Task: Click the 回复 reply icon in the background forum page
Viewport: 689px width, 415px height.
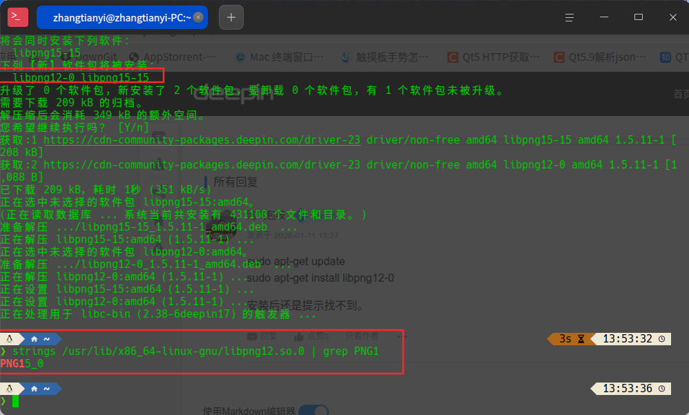Action: pyautogui.click(x=252, y=336)
